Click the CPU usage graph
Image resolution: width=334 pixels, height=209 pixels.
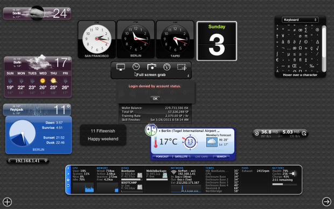point(83,187)
